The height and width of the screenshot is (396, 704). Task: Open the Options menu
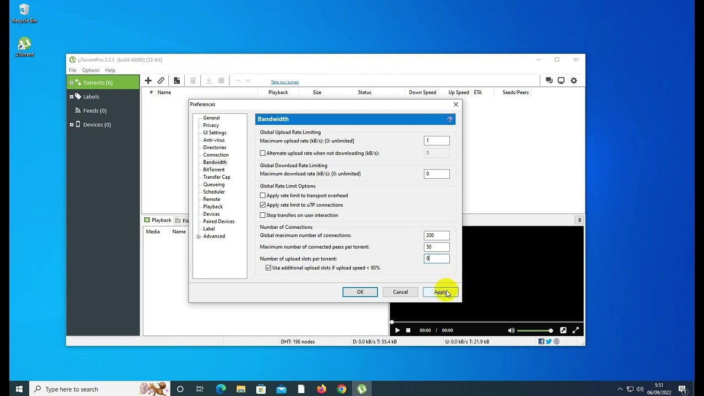point(91,70)
